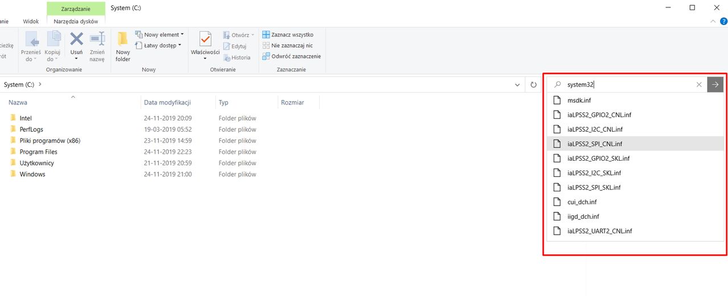Select Pliki programów (x86) folder icon

(14, 140)
